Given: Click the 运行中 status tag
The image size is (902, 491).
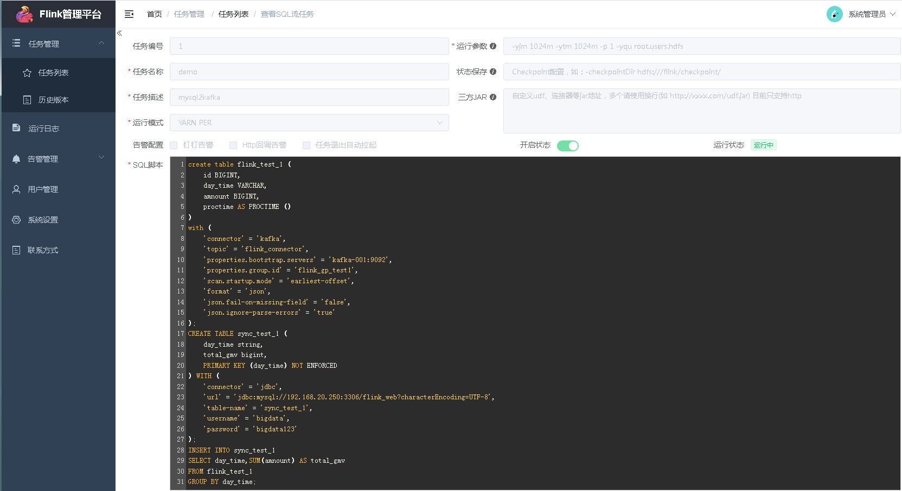Looking at the screenshot, I should click(763, 145).
